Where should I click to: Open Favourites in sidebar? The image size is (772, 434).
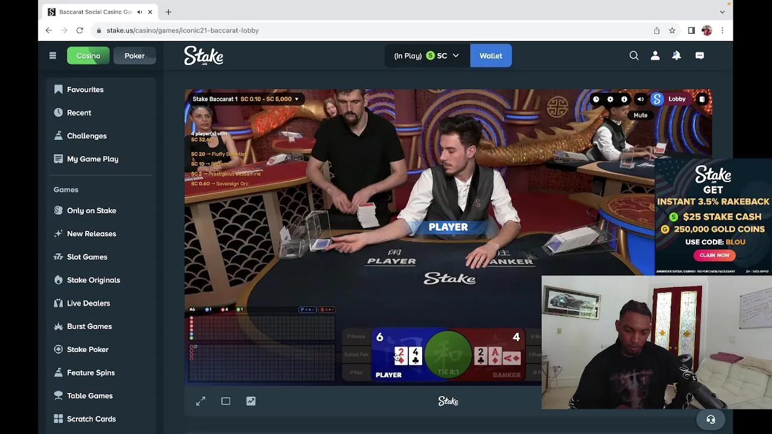click(x=85, y=89)
